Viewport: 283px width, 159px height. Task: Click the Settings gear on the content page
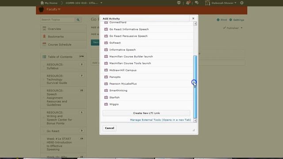pos(231,20)
